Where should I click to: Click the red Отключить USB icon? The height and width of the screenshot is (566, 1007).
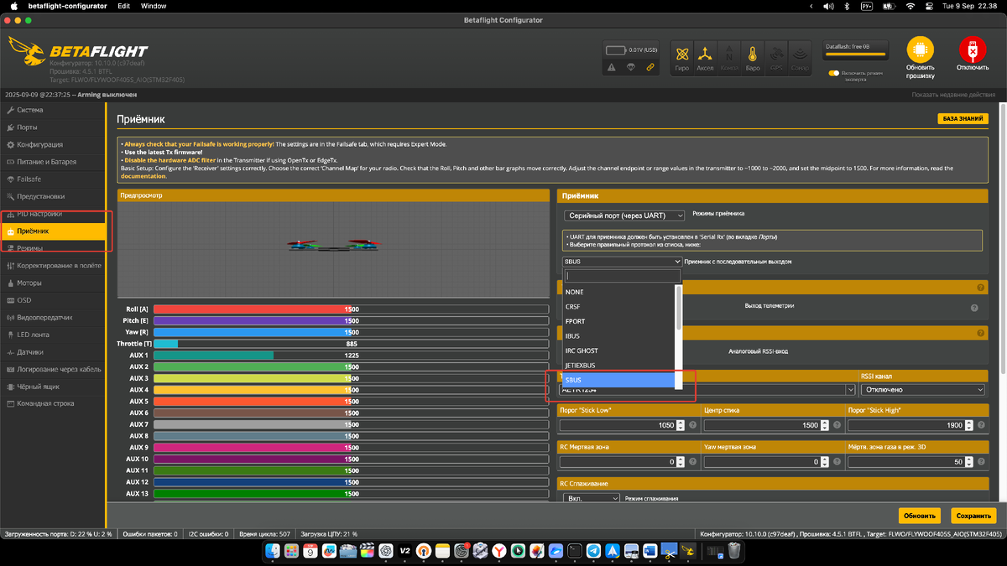tap(972, 49)
